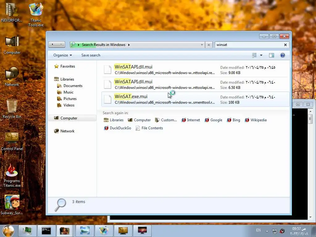
Task: Expand the search root chevron
Action: click(79, 45)
